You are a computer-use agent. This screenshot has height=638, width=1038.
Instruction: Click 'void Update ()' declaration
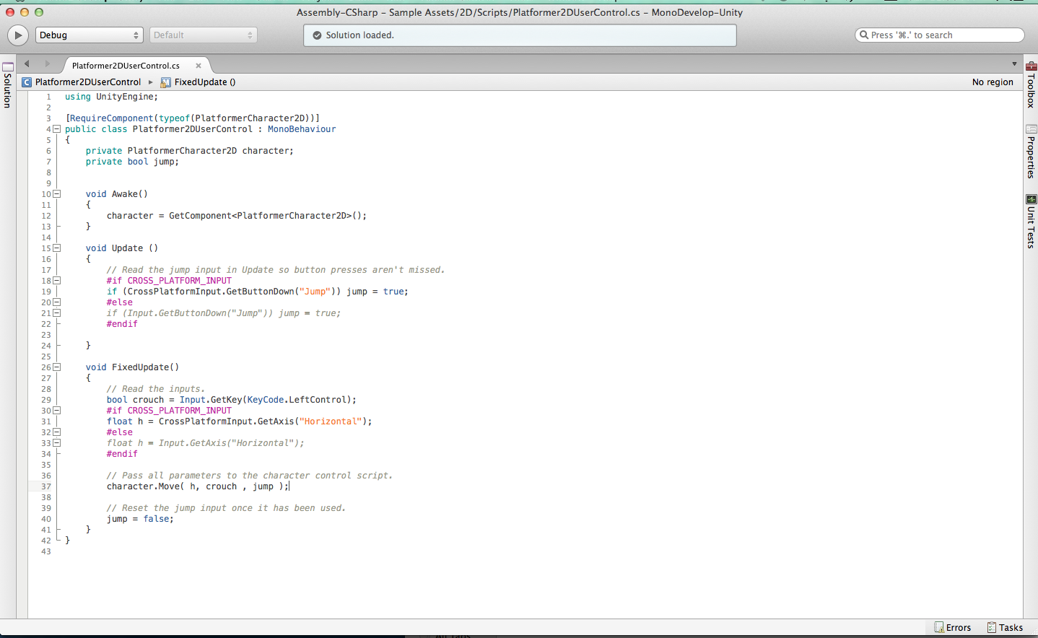pyautogui.click(x=122, y=248)
